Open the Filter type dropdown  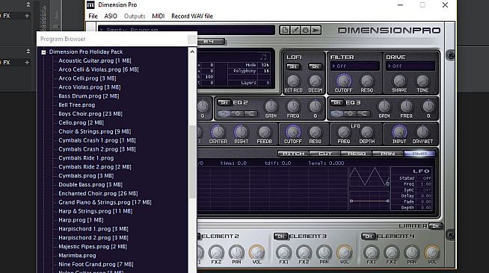click(x=355, y=66)
